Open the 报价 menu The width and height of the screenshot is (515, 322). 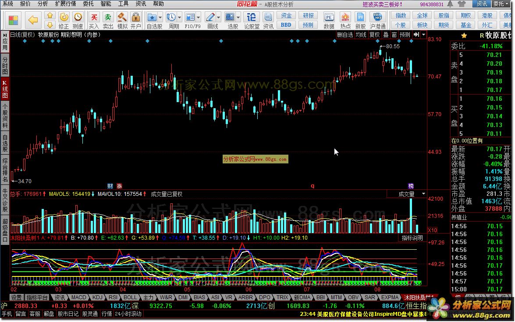[x=25, y=4]
